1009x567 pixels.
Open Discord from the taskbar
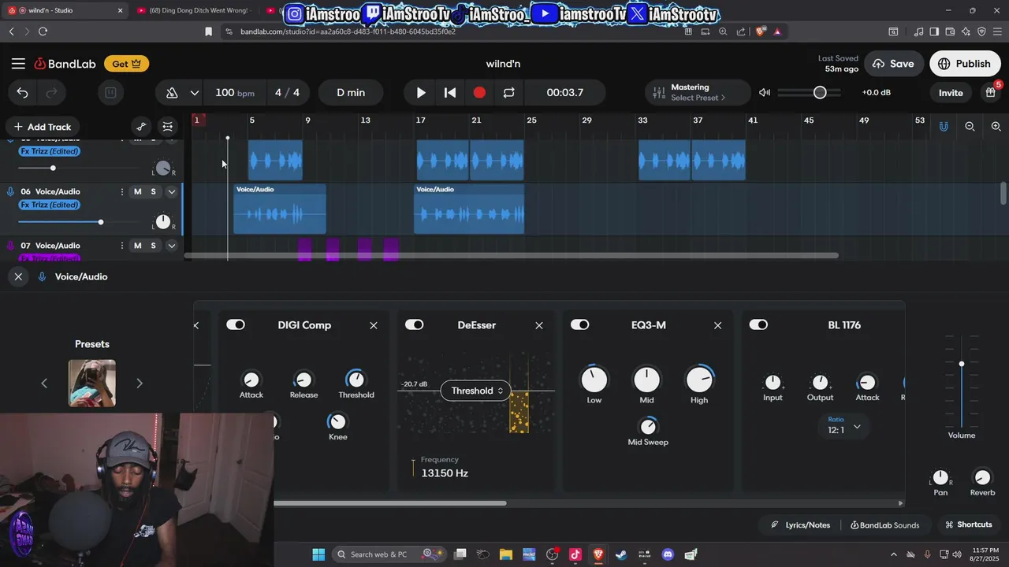(668, 554)
